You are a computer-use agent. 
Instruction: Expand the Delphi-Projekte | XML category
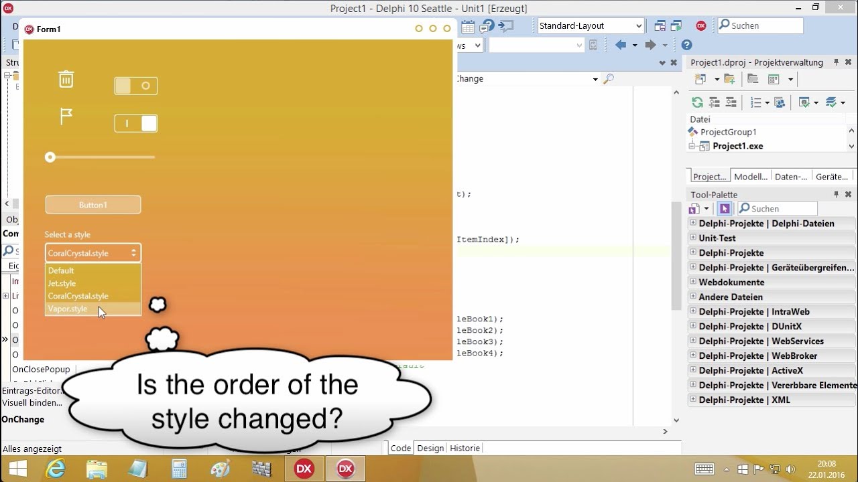coord(693,400)
